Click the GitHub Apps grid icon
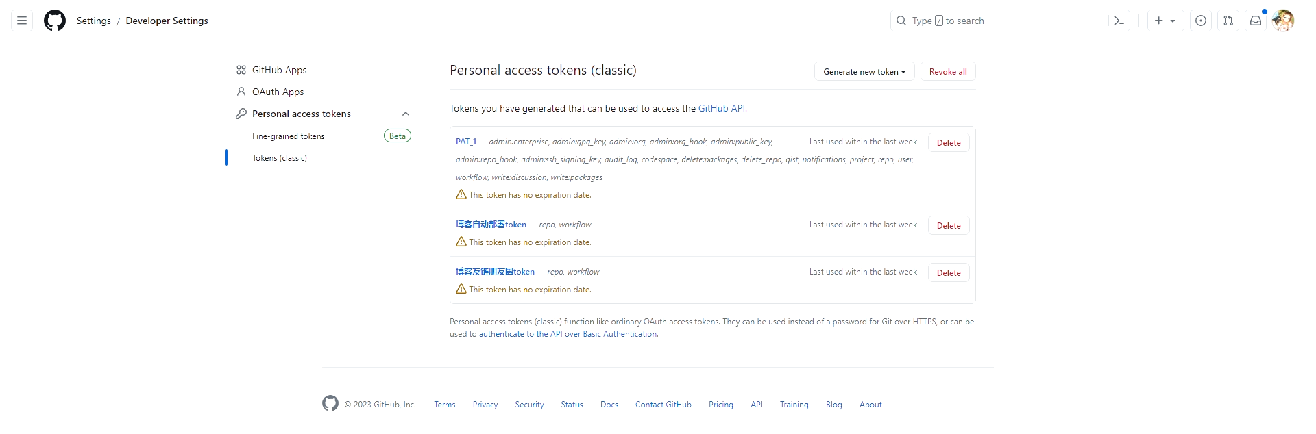Screen dimensions: 1316x434 tap(241, 70)
